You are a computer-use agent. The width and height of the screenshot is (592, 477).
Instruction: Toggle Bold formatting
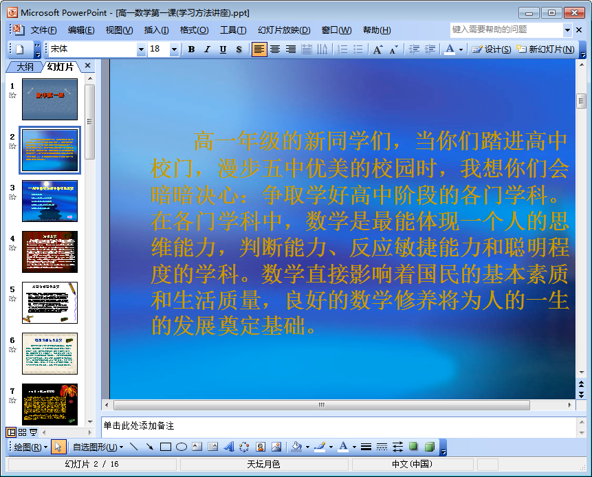point(191,49)
